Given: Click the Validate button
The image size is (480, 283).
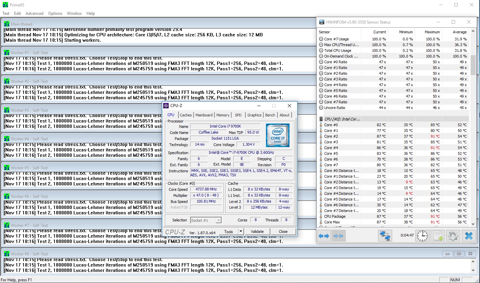Looking at the screenshot, I should click(257, 232).
